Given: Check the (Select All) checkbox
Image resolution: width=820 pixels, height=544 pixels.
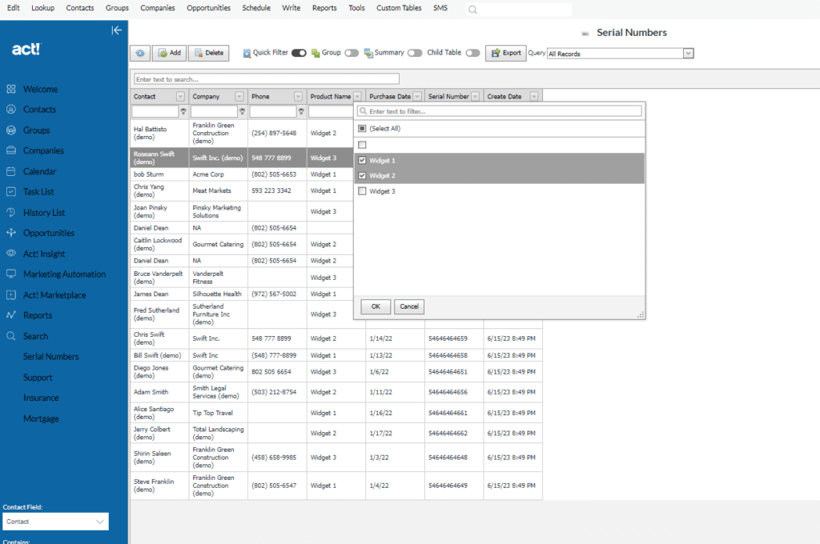Looking at the screenshot, I should tap(362, 129).
